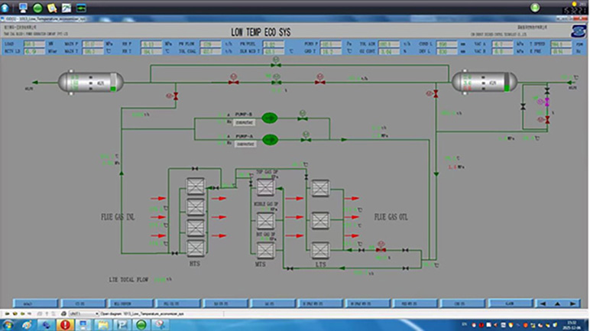Open the red valve near FLUE GAS OTL

coord(381,250)
